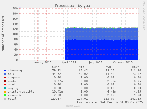Click uninterruptible current value 10.41m
Viewport: 147px width, 109px height.
click(57, 92)
